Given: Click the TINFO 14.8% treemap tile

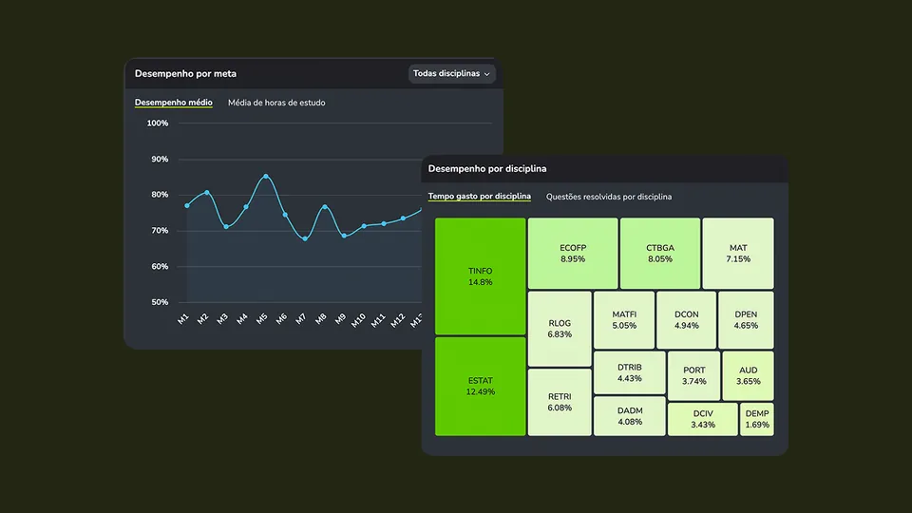Looking at the screenshot, I should click(x=481, y=276).
